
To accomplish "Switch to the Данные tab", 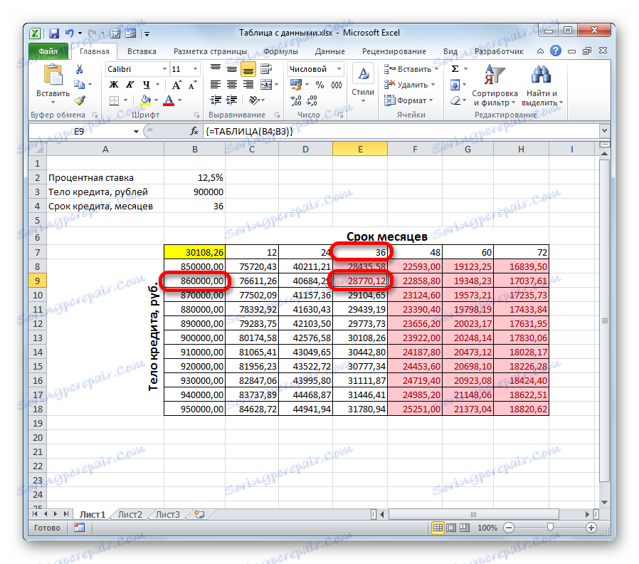I will [x=329, y=51].
